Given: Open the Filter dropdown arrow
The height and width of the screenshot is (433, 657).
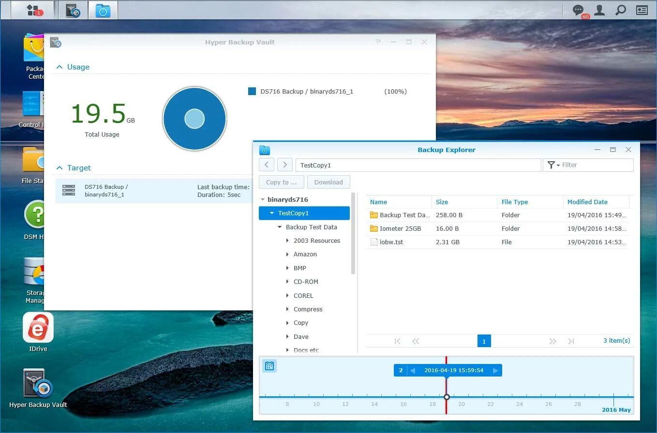Looking at the screenshot, I should click(558, 165).
